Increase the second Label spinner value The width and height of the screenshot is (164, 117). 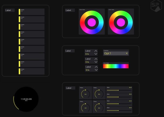pos(95,59)
